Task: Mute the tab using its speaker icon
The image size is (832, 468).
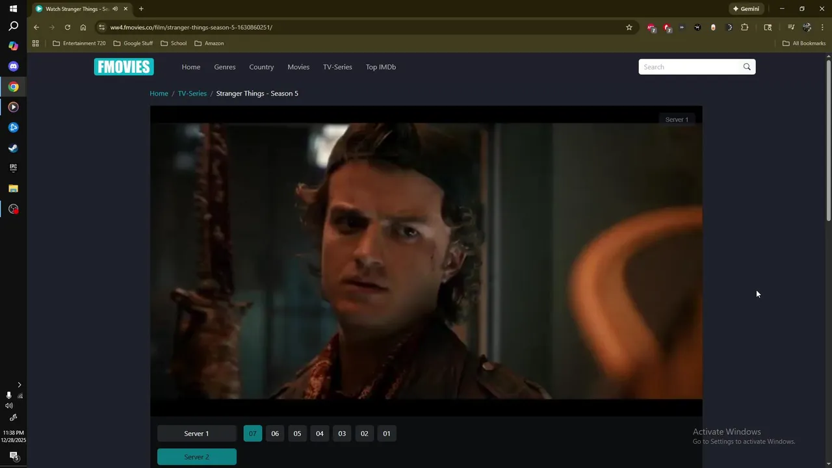Action: click(115, 9)
